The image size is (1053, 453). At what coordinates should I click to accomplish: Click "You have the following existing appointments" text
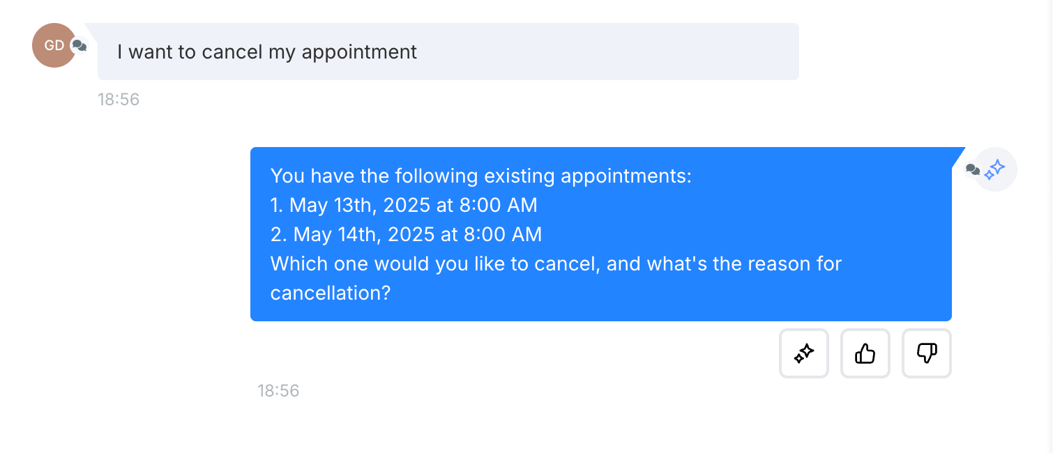pyautogui.click(x=480, y=176)
